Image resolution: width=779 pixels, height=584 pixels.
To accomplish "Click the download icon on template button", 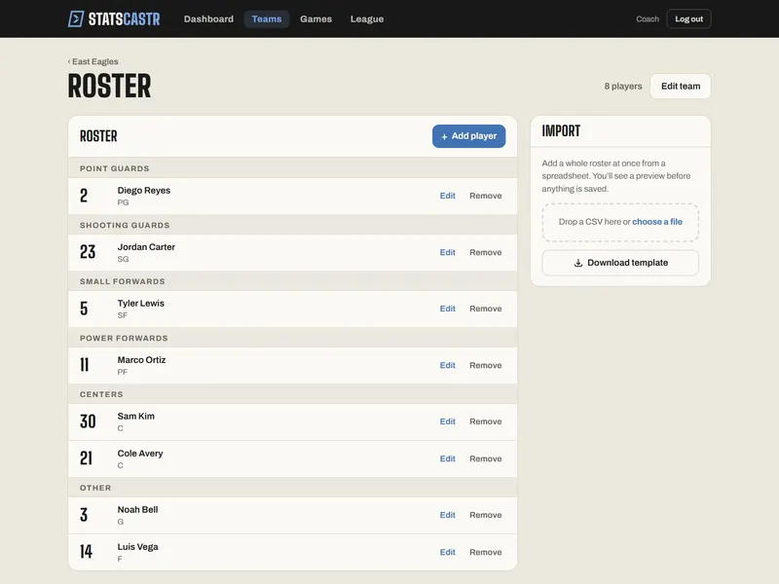I will [578, 263].
